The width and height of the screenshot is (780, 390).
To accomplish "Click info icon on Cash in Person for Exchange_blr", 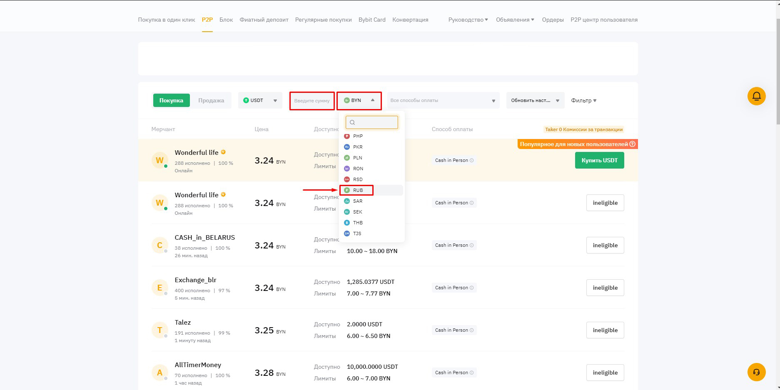I will [x=471, y=288].
